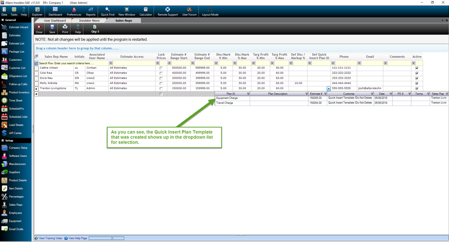Click the Save icon in Sales Reps toolbar

(52, 29)
